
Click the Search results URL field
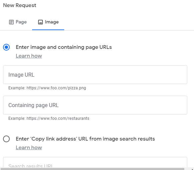(95, 162)
